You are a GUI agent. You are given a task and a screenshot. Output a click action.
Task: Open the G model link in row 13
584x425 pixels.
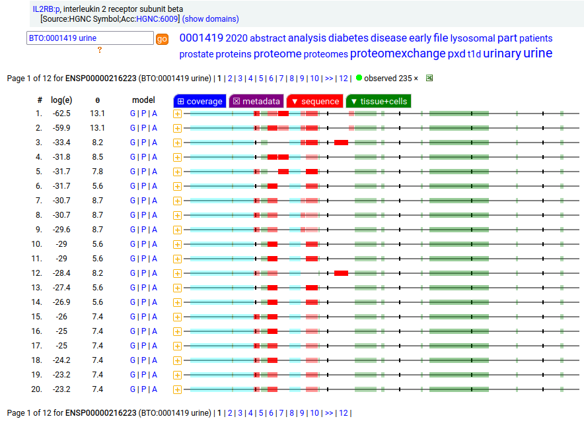133,288
